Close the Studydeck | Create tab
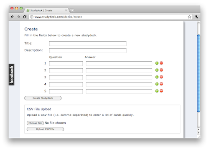This screenshot has height=150, width=209. pyautogui.click(x=66, y=10)
